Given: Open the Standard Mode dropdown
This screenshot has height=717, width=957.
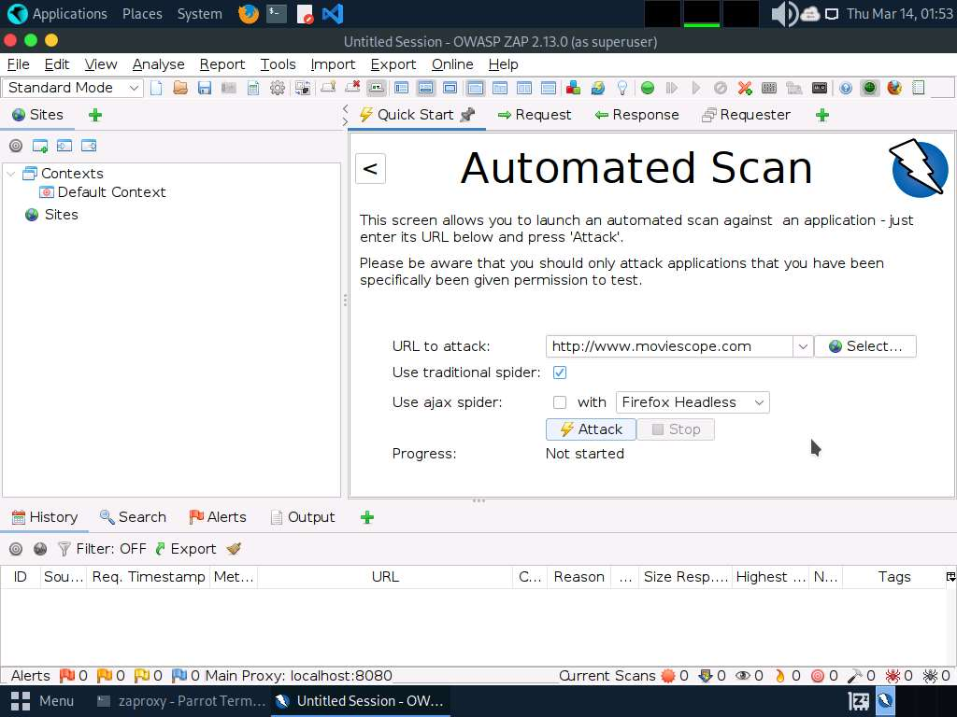Looking at the screenshot, I should (x=73, y=88).
